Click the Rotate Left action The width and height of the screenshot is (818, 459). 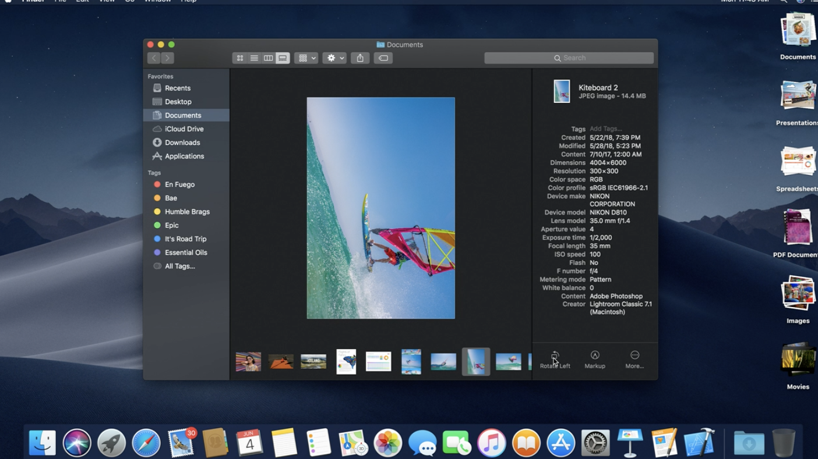pyautogui.click(x=555, y=360)
